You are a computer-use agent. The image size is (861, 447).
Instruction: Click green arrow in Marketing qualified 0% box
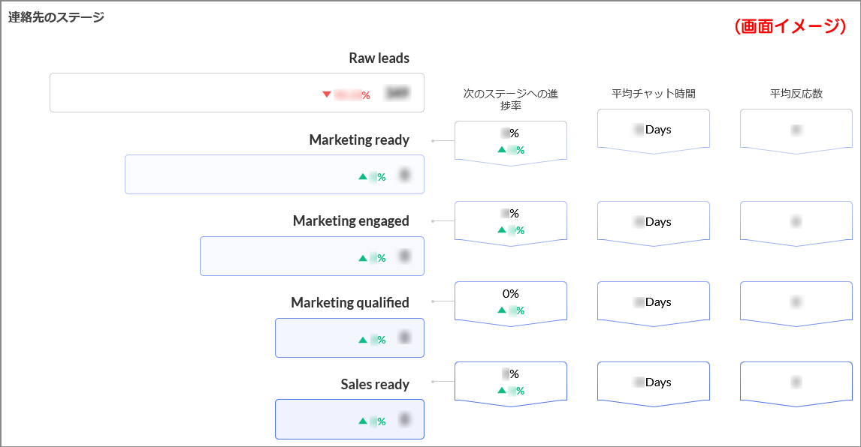[502, 310]
